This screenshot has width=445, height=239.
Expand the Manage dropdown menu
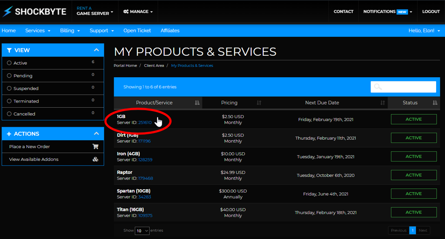pyautogui.click(x=138, y=11)
